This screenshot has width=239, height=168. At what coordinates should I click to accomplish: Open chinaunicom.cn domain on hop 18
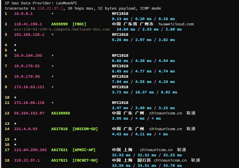tap(170, 160)
